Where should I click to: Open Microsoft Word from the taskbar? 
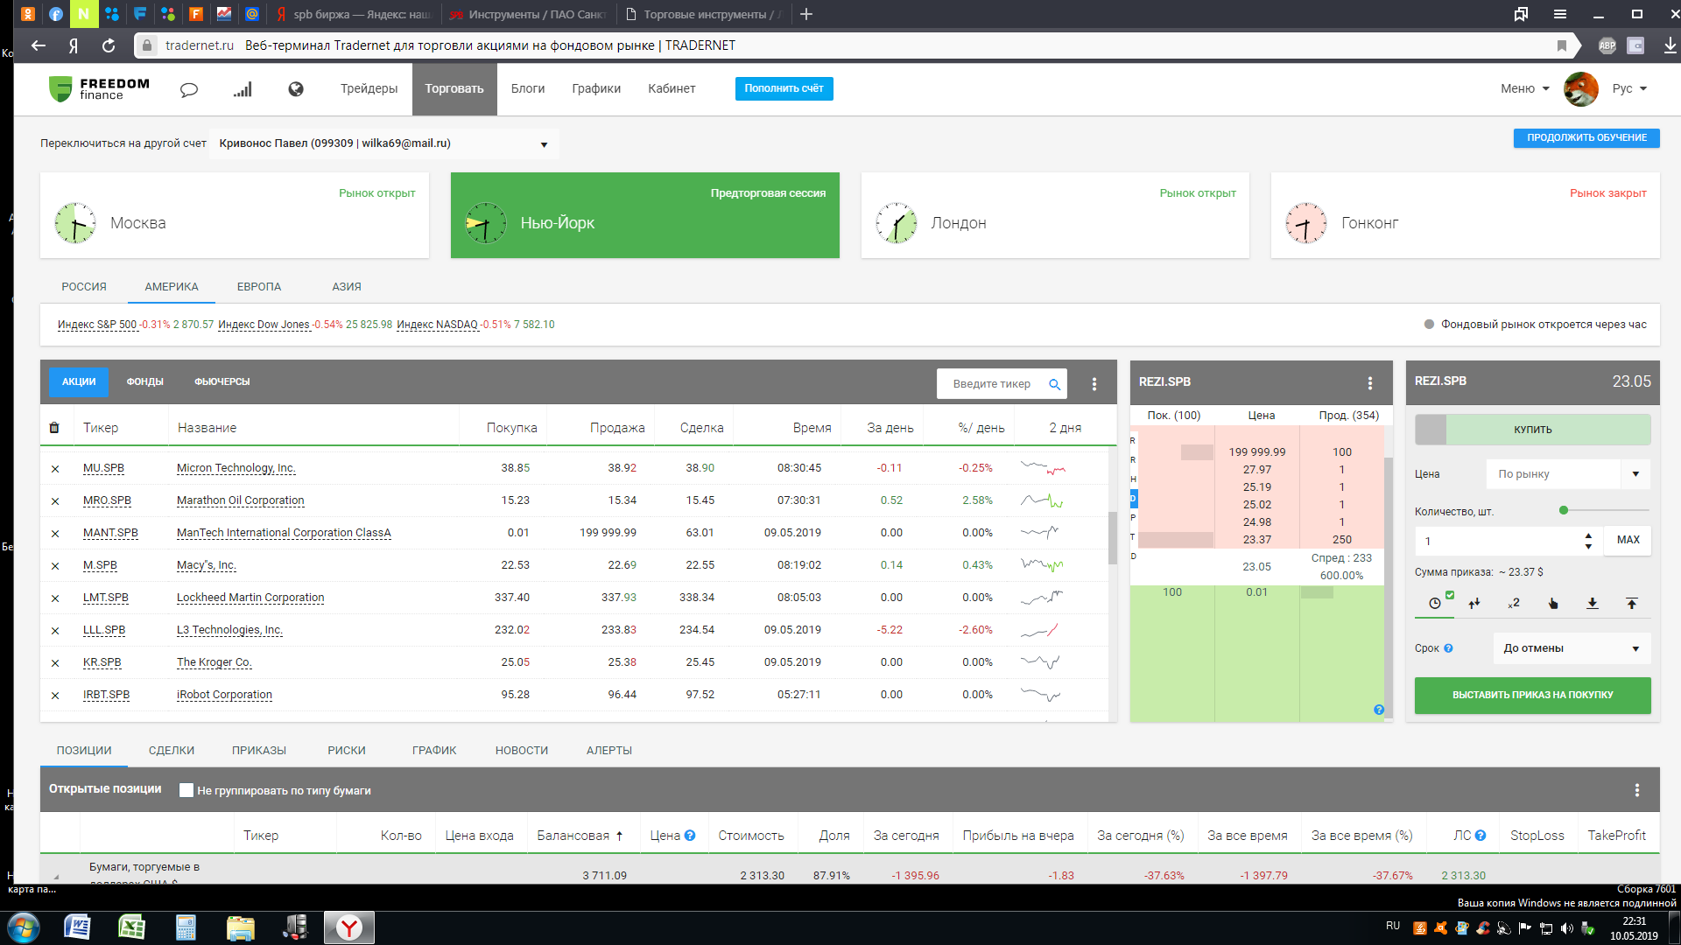(77, 927)
